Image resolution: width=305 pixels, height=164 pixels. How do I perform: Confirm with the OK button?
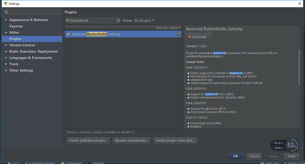coord(236,156)
